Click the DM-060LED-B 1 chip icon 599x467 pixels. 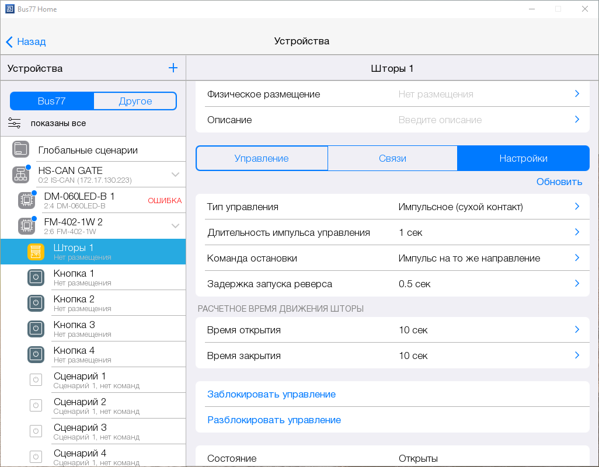point(26,200)
